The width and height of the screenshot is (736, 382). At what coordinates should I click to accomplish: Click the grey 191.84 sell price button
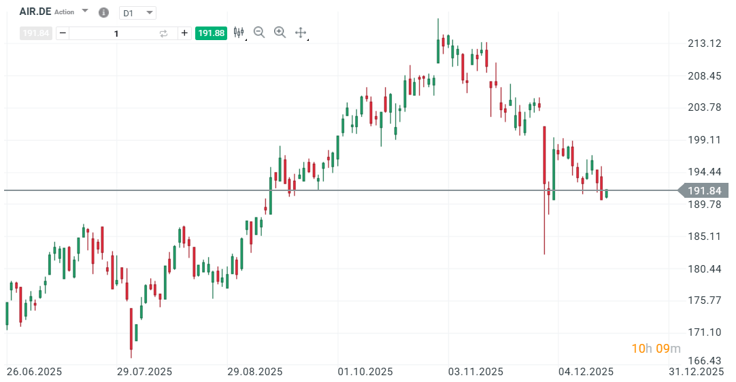point(36,33)
